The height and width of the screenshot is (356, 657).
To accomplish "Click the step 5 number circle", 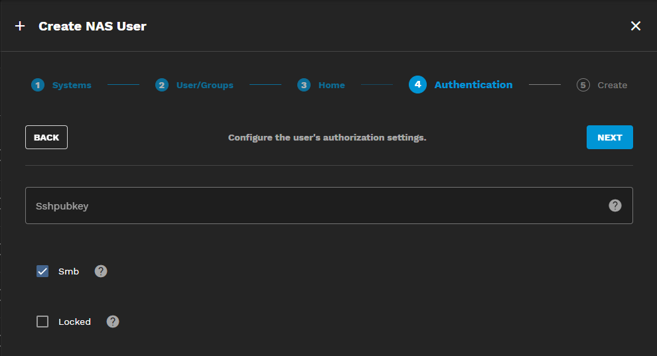I will click(x=583, y=85).
